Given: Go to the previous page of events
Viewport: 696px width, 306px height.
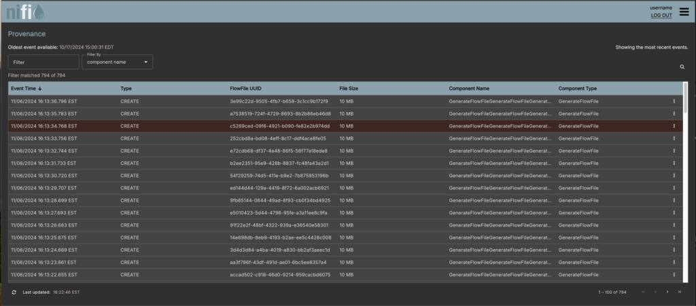Looking at the screenshot, I should [x=655, y=292].
